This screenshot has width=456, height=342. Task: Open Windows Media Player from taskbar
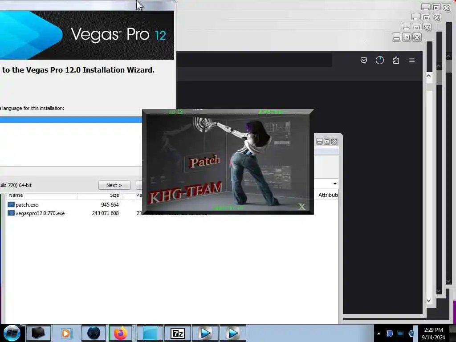(66, 333)
